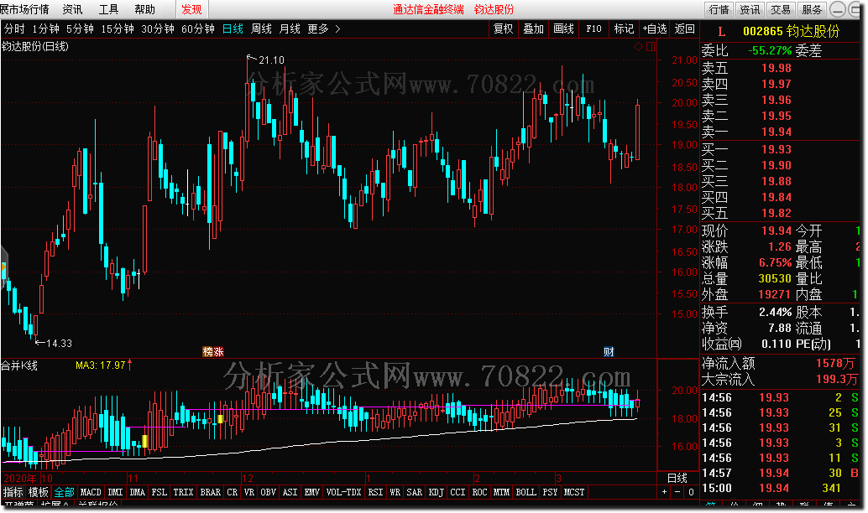Select the 5分钟 period
The height and width of the screenshot is (513, 868).
pyautogui.click(x=81, y=28)
